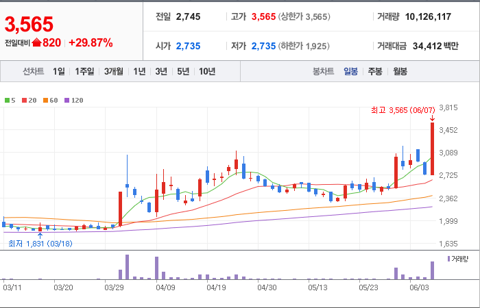This screenshot has height=308, width=480.
Task: Click the 04/30 date axis label
Action: (267, 287)
